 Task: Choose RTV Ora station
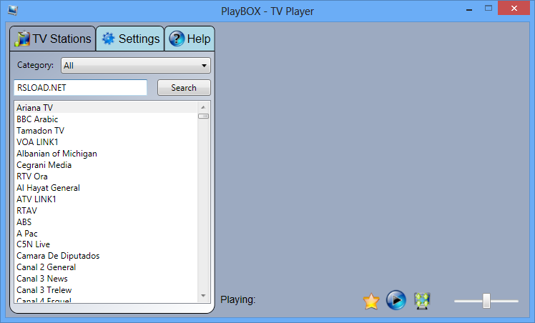point(106,177)
